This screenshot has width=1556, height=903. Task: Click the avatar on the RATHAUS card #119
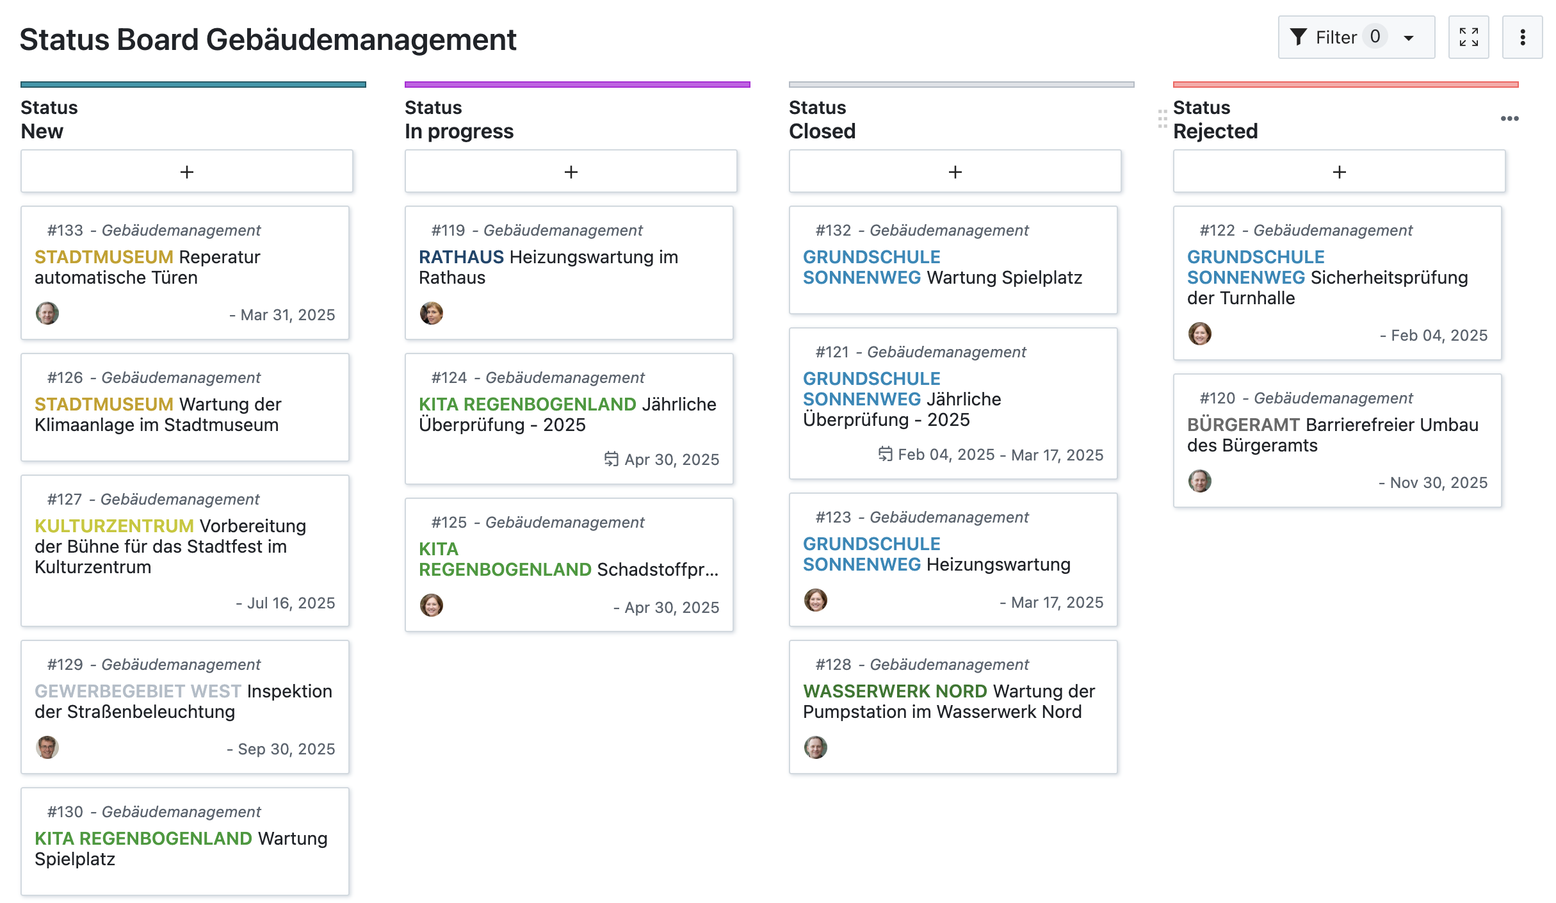[x=432, y=313]
